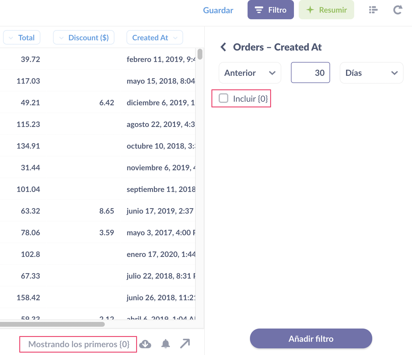This screenshot has height=355, width=412.
Task: Go back from Orders – Created At panel
Action: pos(223,47)
